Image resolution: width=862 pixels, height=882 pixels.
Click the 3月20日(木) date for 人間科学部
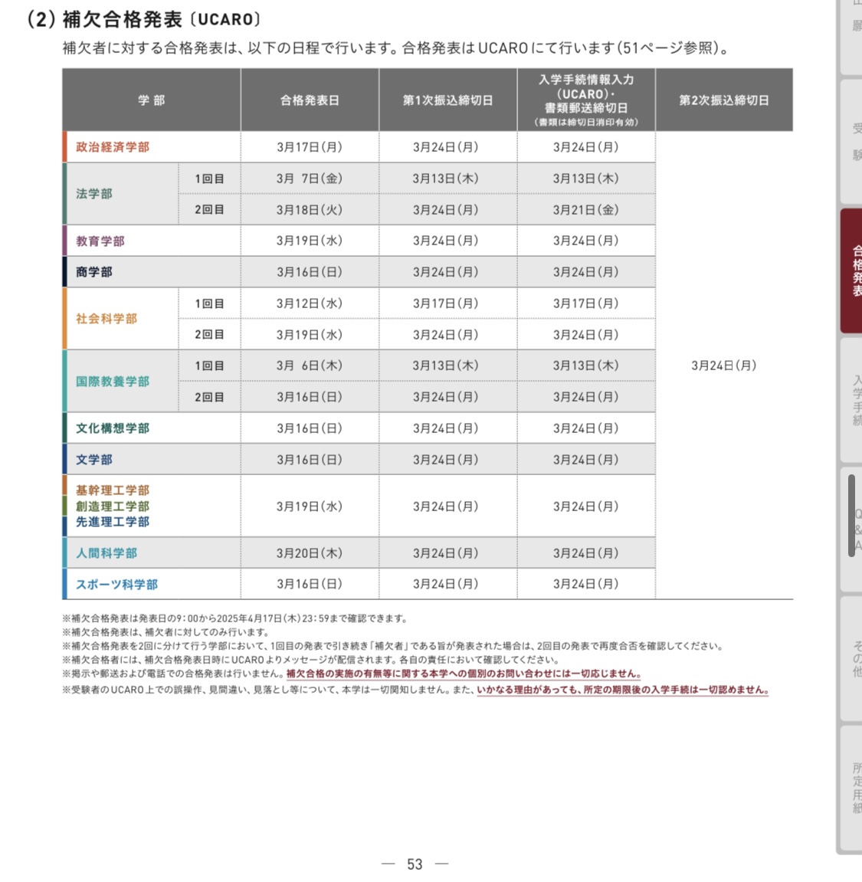(x=310, y=553)
